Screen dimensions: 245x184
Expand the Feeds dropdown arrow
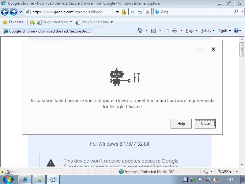click(x=160, y=31)
